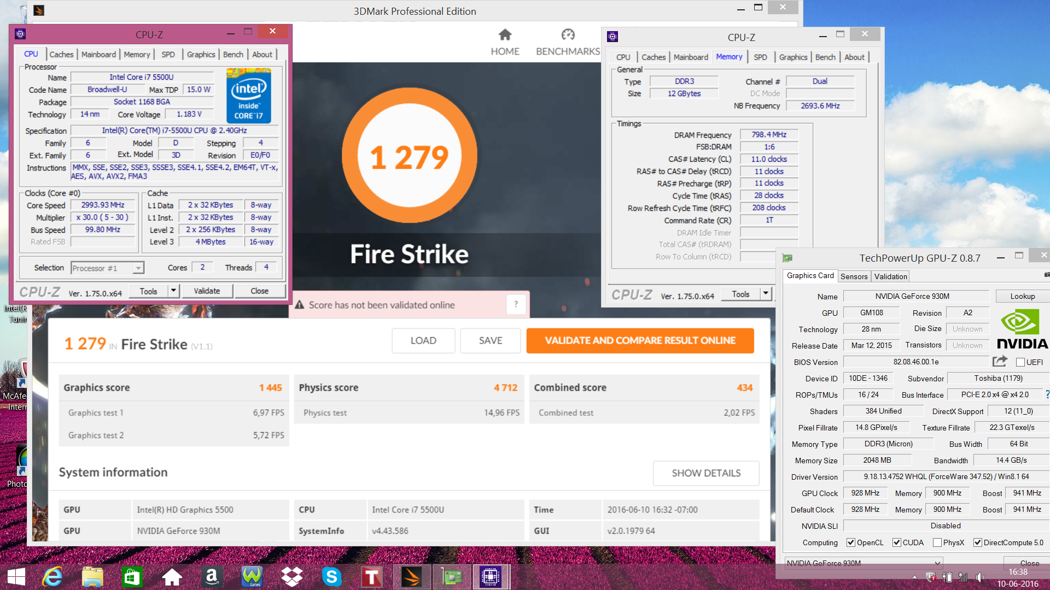Click the HOME house icon in 3DMark
Screen dimensions: 1050x590
click(x=505, y=35)
